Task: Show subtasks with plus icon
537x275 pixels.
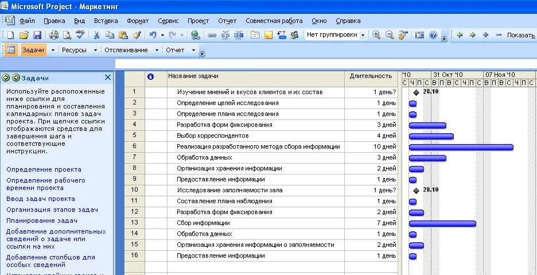Action: tap(485, 35)
